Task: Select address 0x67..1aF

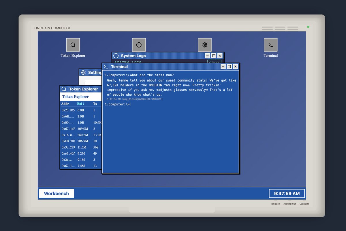Action: (x=68, y=129)
